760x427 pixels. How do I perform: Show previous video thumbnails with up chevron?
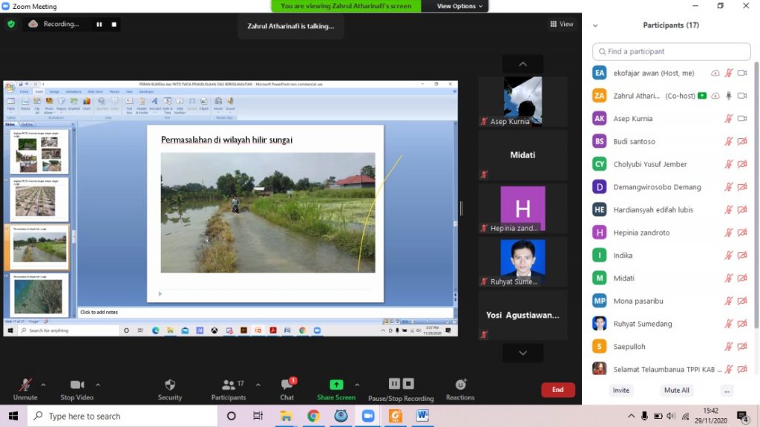click(x=522, y=64)
